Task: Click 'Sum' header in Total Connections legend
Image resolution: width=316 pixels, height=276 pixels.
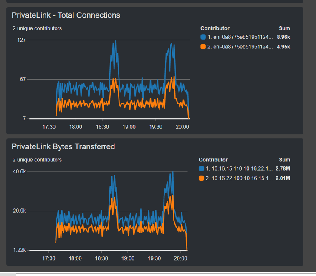Action: click(x=284, y=28)
